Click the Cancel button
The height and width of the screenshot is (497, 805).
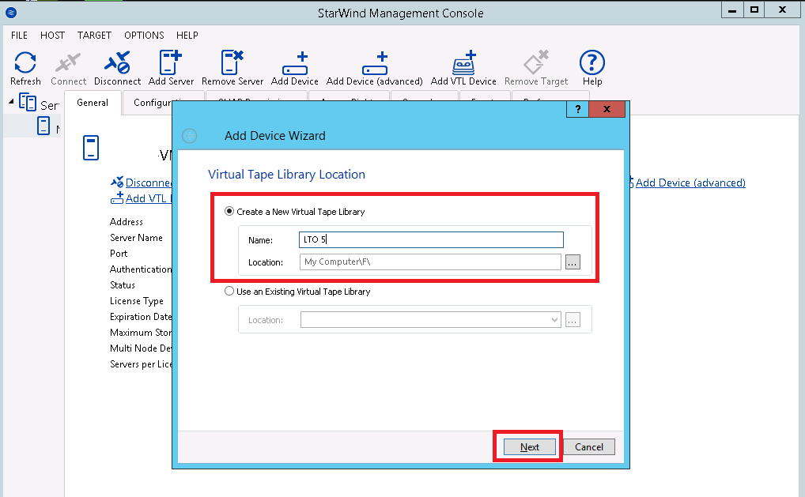(588, 446)
